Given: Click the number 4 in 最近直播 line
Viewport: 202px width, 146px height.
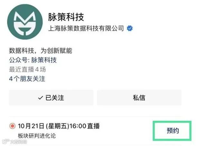Looking at the screenshot, I should pos(37,69).
